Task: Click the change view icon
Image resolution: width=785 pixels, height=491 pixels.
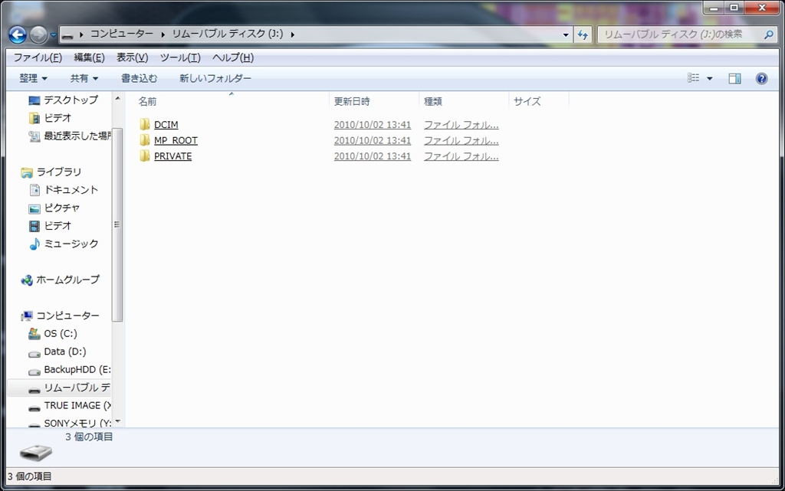Action: (693, 78)
